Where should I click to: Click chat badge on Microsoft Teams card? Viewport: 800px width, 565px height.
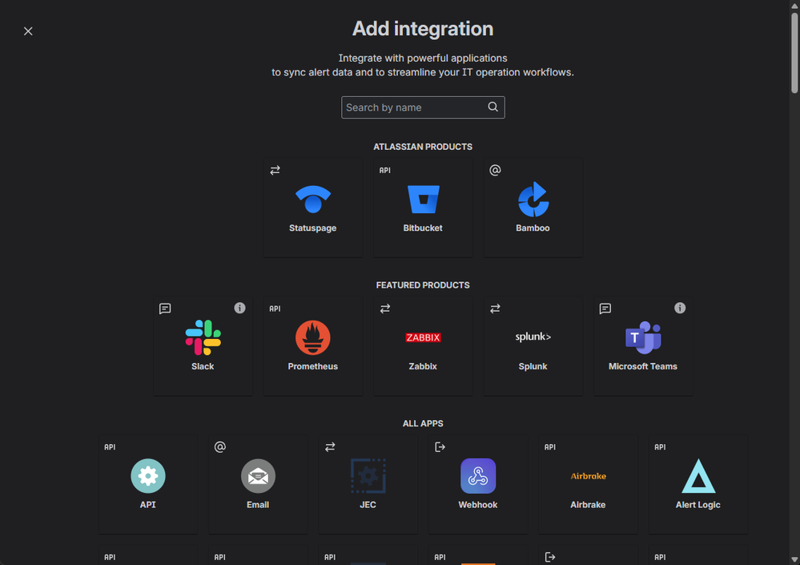pos(605,309)
